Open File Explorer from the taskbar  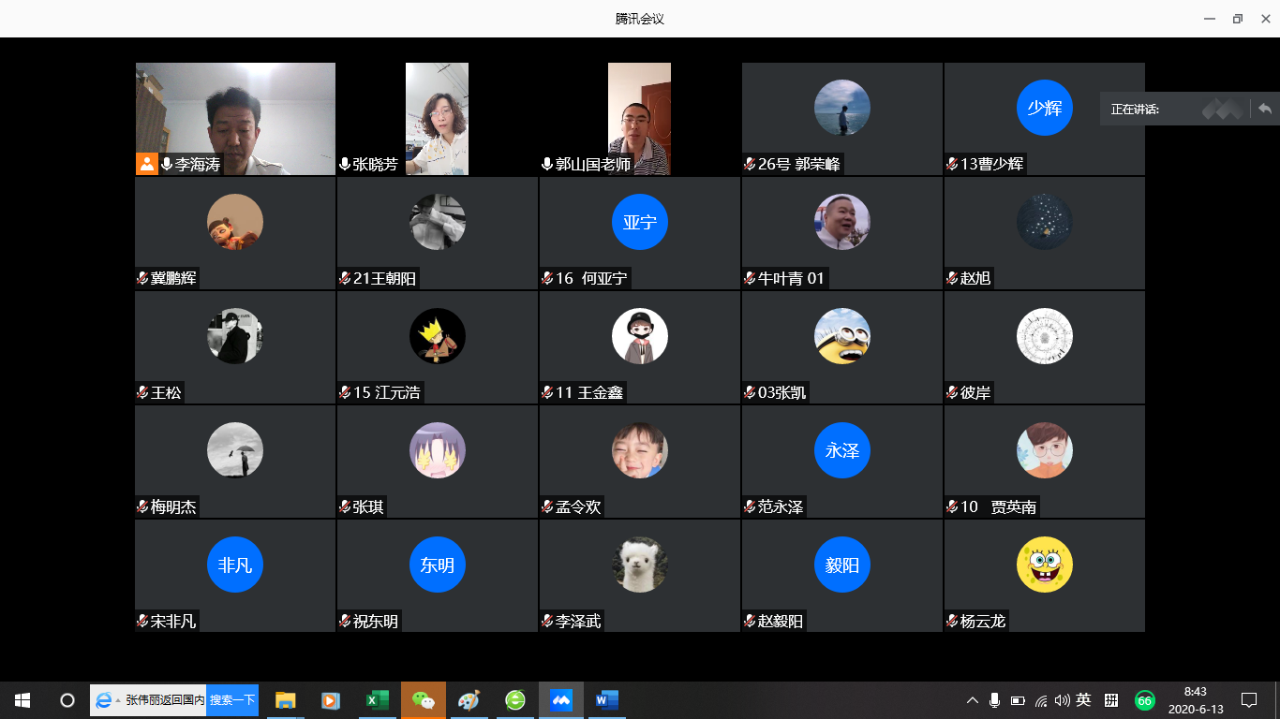pyautogui.click(x=285, y=700)
